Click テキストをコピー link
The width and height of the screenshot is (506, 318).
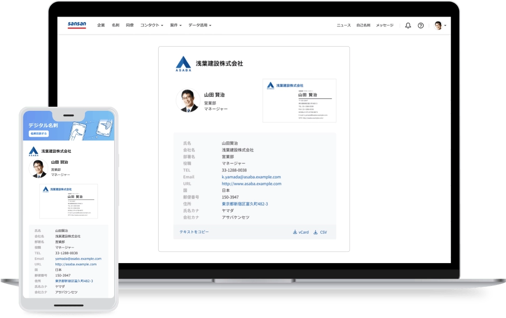194,232
